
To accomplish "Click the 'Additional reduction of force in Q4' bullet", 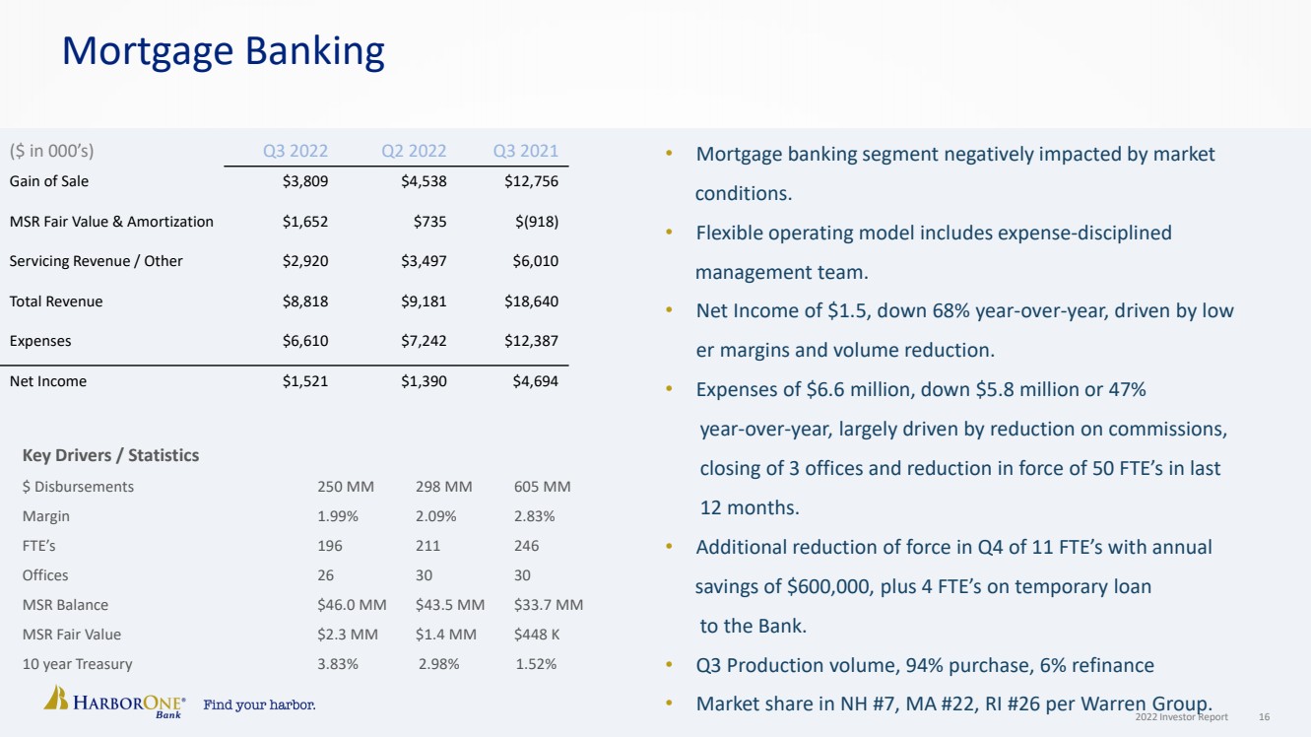I will (x=953, y=586).
